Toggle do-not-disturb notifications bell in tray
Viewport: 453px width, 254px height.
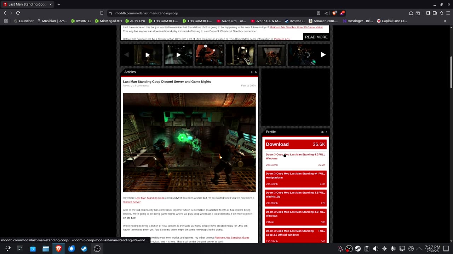[x=340, y=249]
